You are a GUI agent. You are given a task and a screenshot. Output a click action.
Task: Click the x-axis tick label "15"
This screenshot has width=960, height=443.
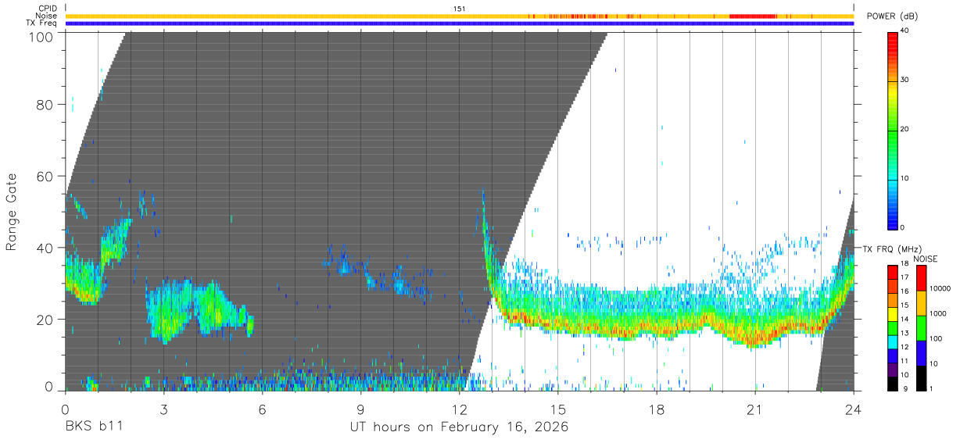558,409
